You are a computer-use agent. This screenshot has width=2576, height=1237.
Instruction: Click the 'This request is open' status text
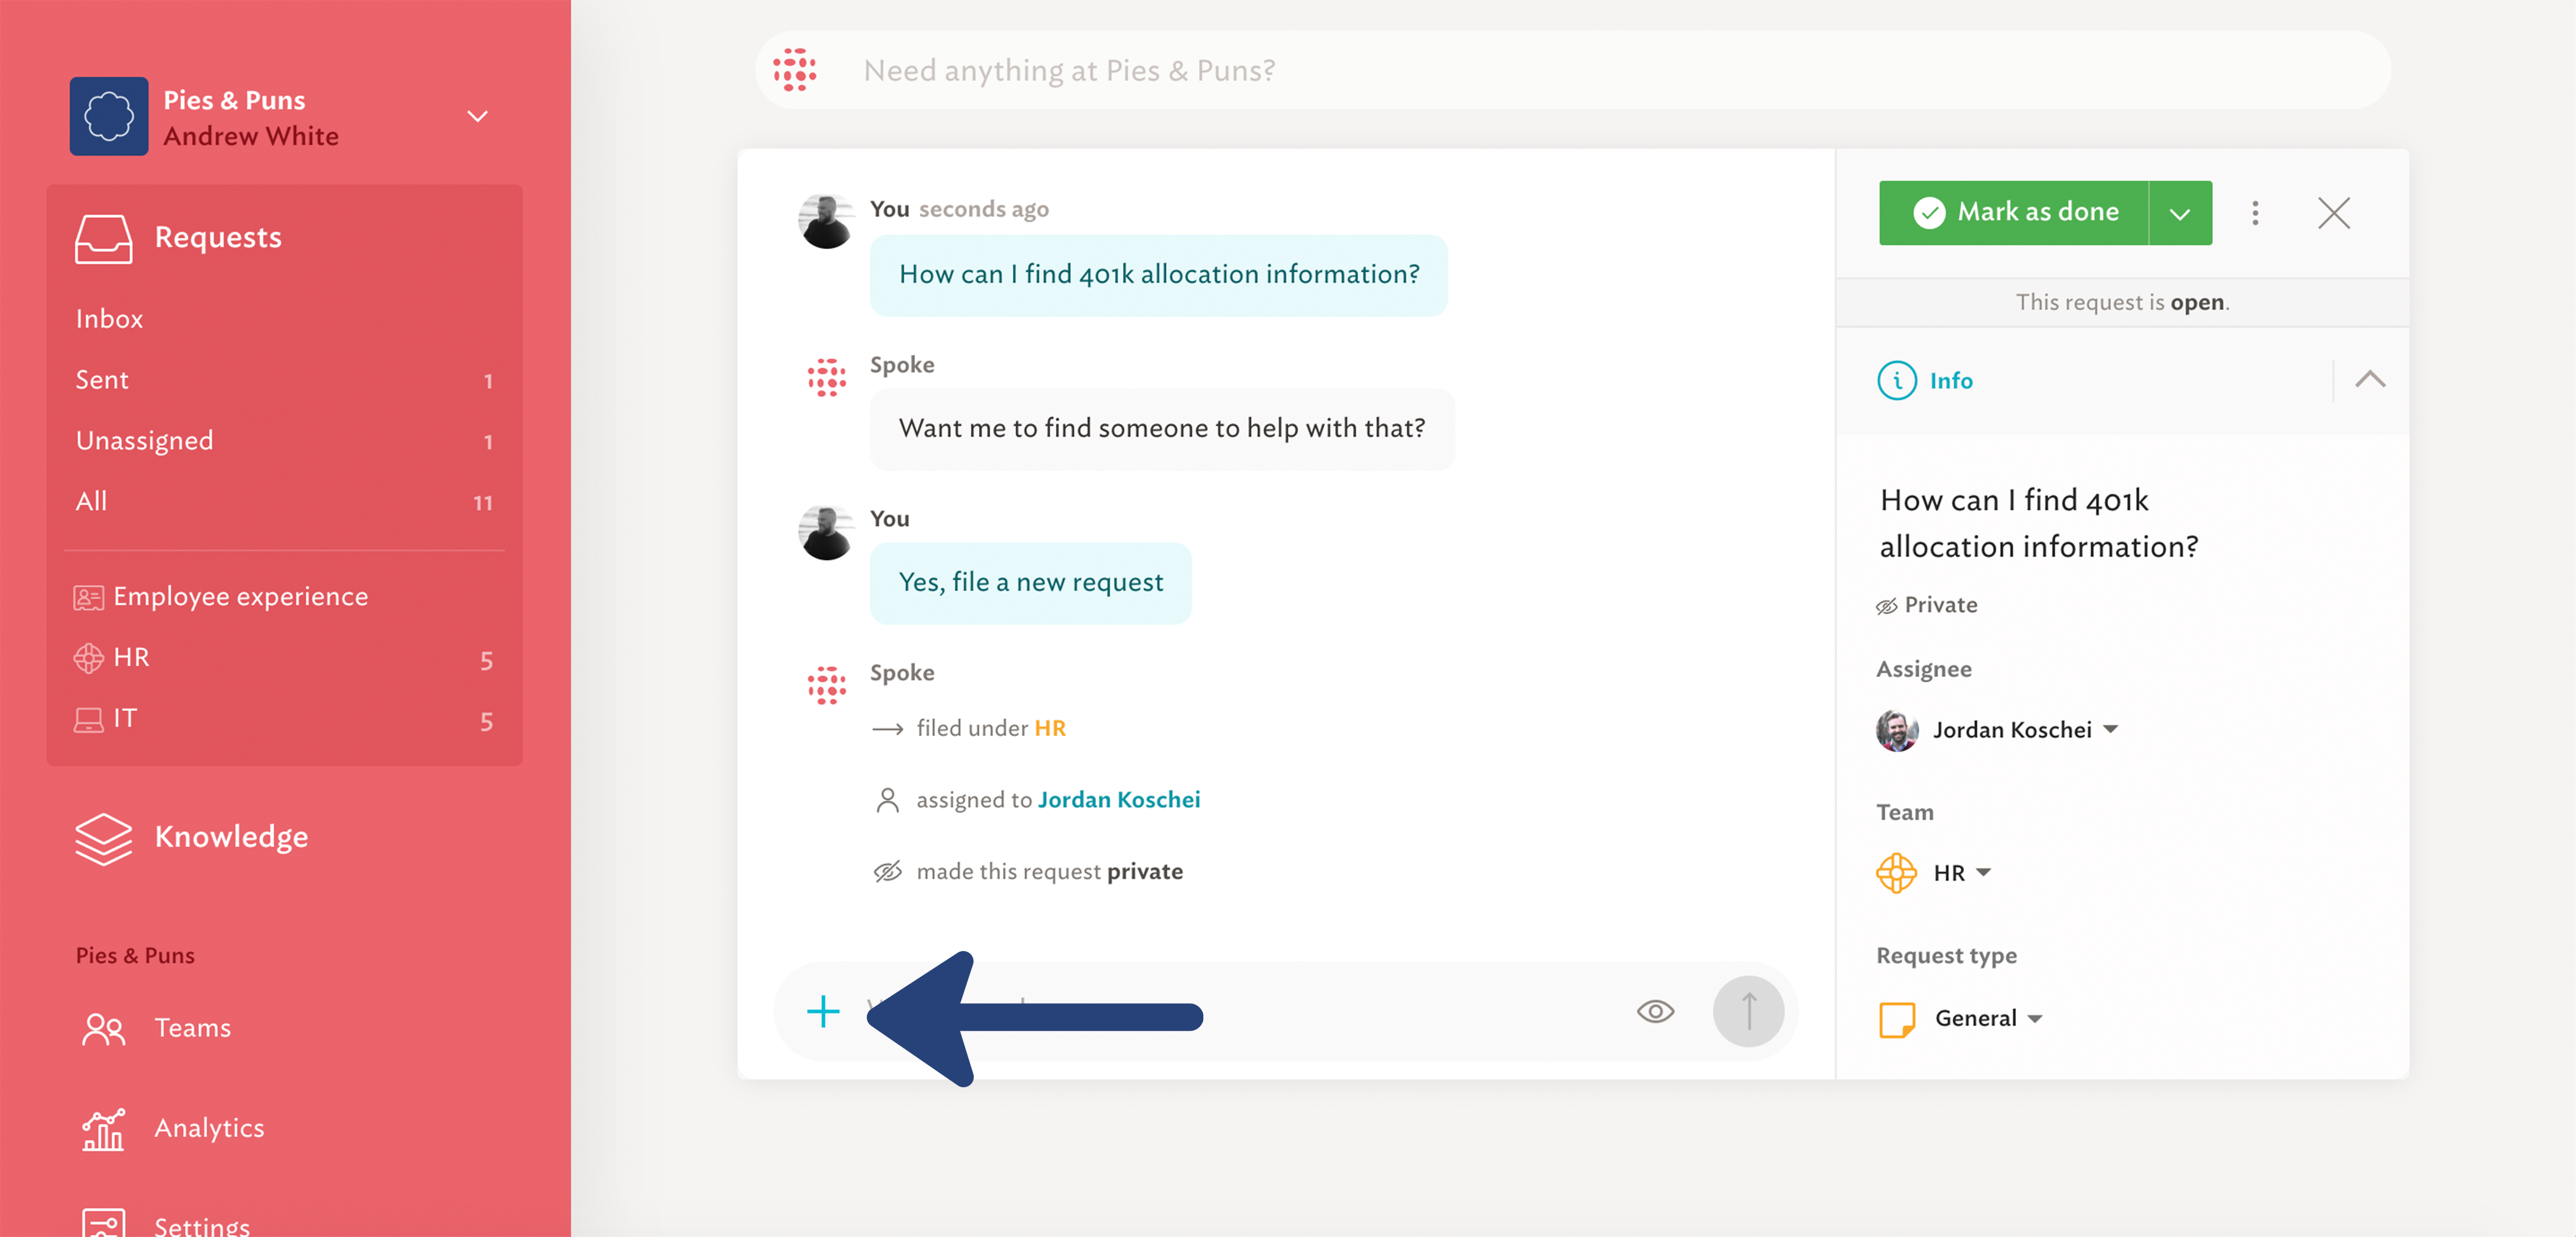coord(2122,302)
